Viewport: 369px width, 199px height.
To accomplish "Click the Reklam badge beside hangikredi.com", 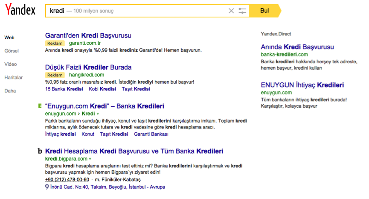I will 55,75.
